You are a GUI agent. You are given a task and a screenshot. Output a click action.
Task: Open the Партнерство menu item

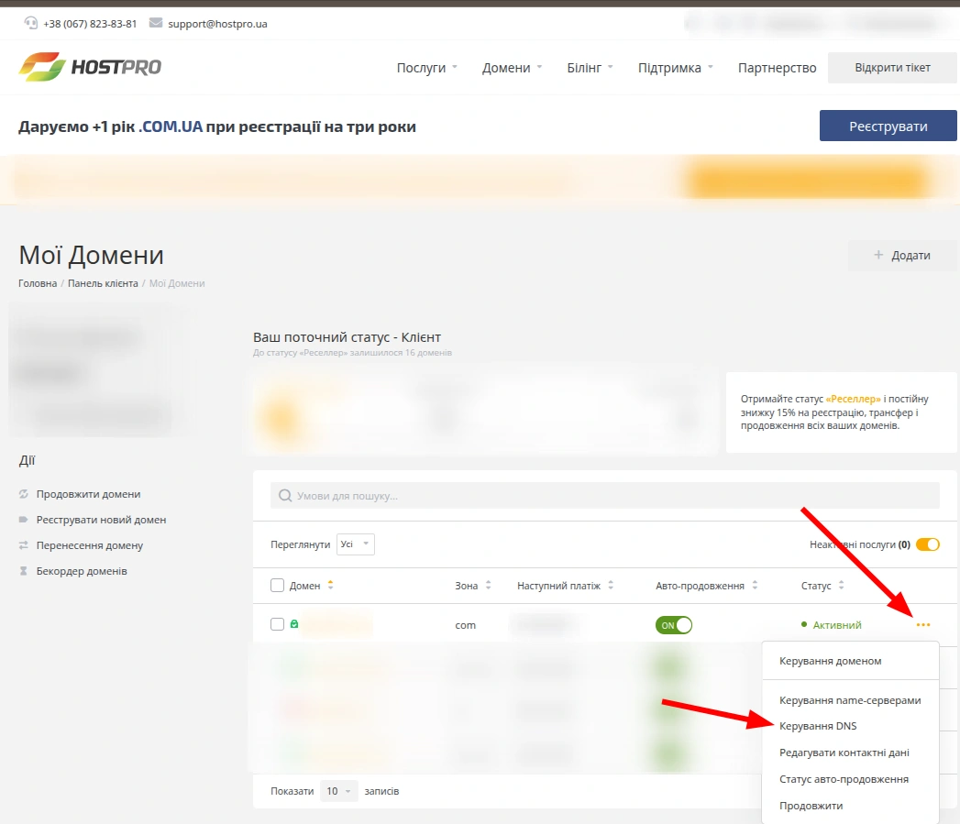777,67
